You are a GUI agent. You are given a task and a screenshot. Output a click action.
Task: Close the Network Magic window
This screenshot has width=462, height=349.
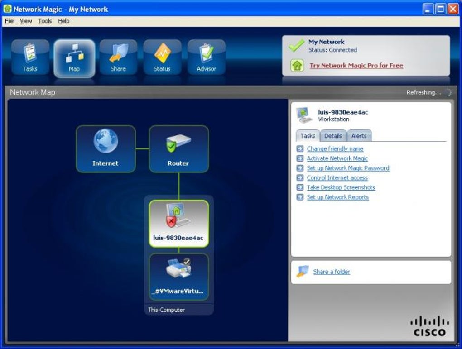pyautogui.click(x=453, y=9)
